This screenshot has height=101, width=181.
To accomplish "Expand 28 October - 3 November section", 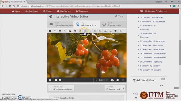I will click(138, 17).
